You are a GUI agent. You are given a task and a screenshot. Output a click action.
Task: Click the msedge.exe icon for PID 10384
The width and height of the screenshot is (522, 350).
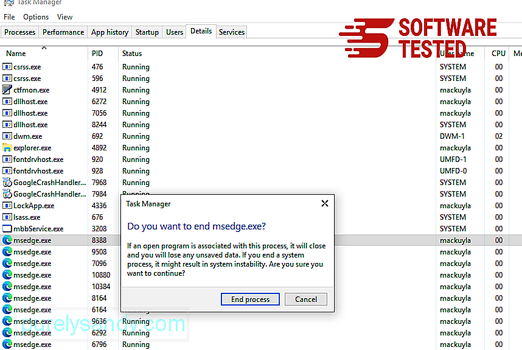[7, 287]
